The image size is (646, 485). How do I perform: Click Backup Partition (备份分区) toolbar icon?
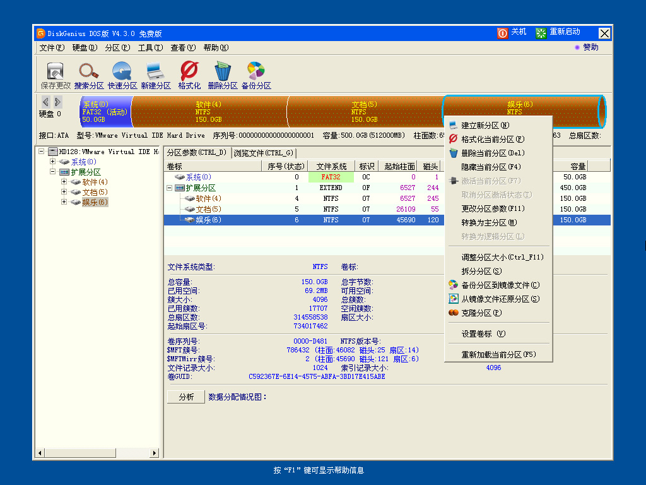256,71
